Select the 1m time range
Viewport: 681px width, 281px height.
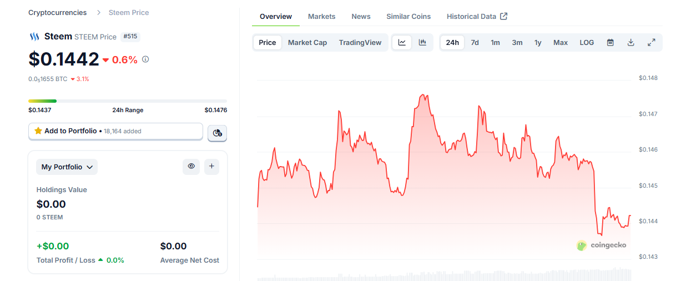pos(496,42)
